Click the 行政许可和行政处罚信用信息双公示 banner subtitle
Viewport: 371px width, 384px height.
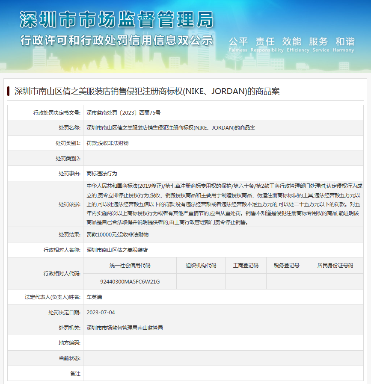pyautogui.click(x=117, y=40)
